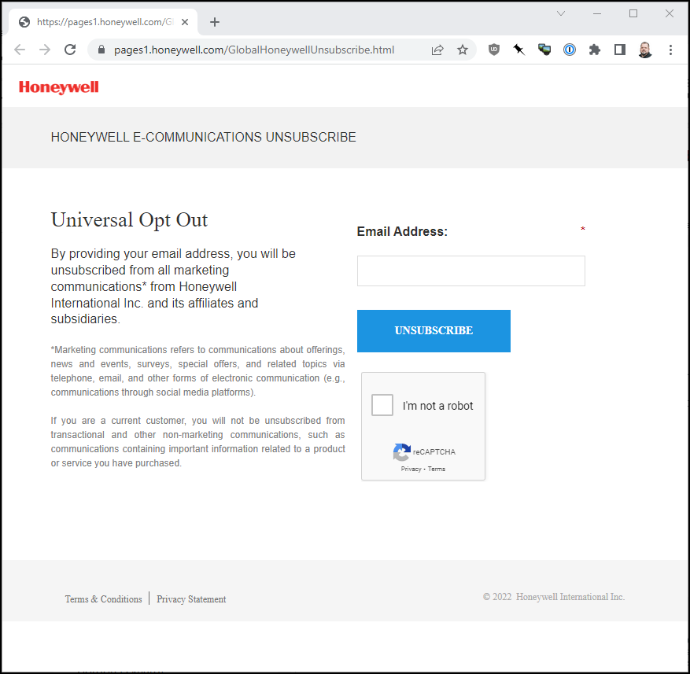Click the browser back arrow
Screen dimensions: 690x674
coord(20,50)
